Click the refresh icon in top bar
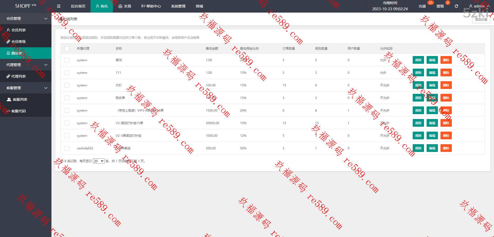Screen dimensions: 494x237 click(456, 6)
